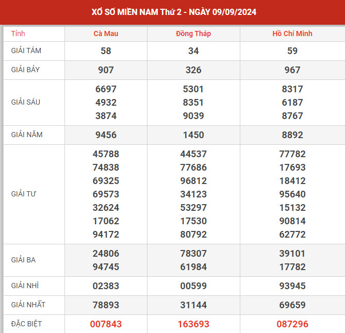This screenshot has width=345, height=333.
Task: Click Hồ Chí Minh giải tám value 59
Action: [292, 51]
